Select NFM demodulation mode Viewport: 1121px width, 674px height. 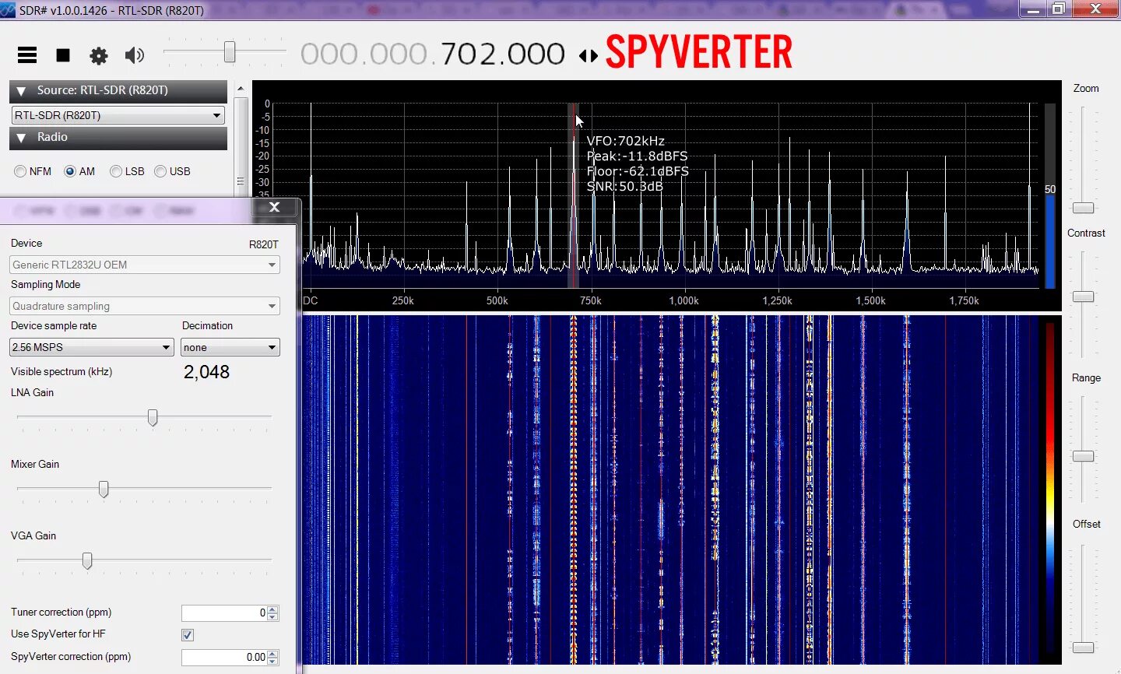(x=20, y=171)
